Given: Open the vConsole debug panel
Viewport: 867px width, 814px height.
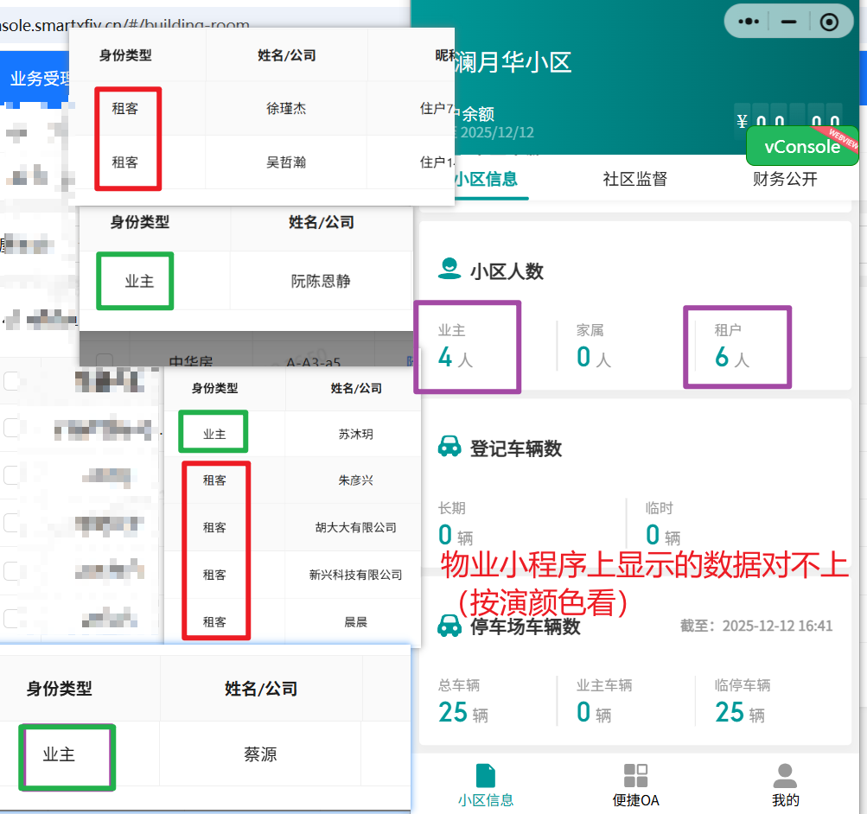Looking at the screenshot, I should point(802,147).
